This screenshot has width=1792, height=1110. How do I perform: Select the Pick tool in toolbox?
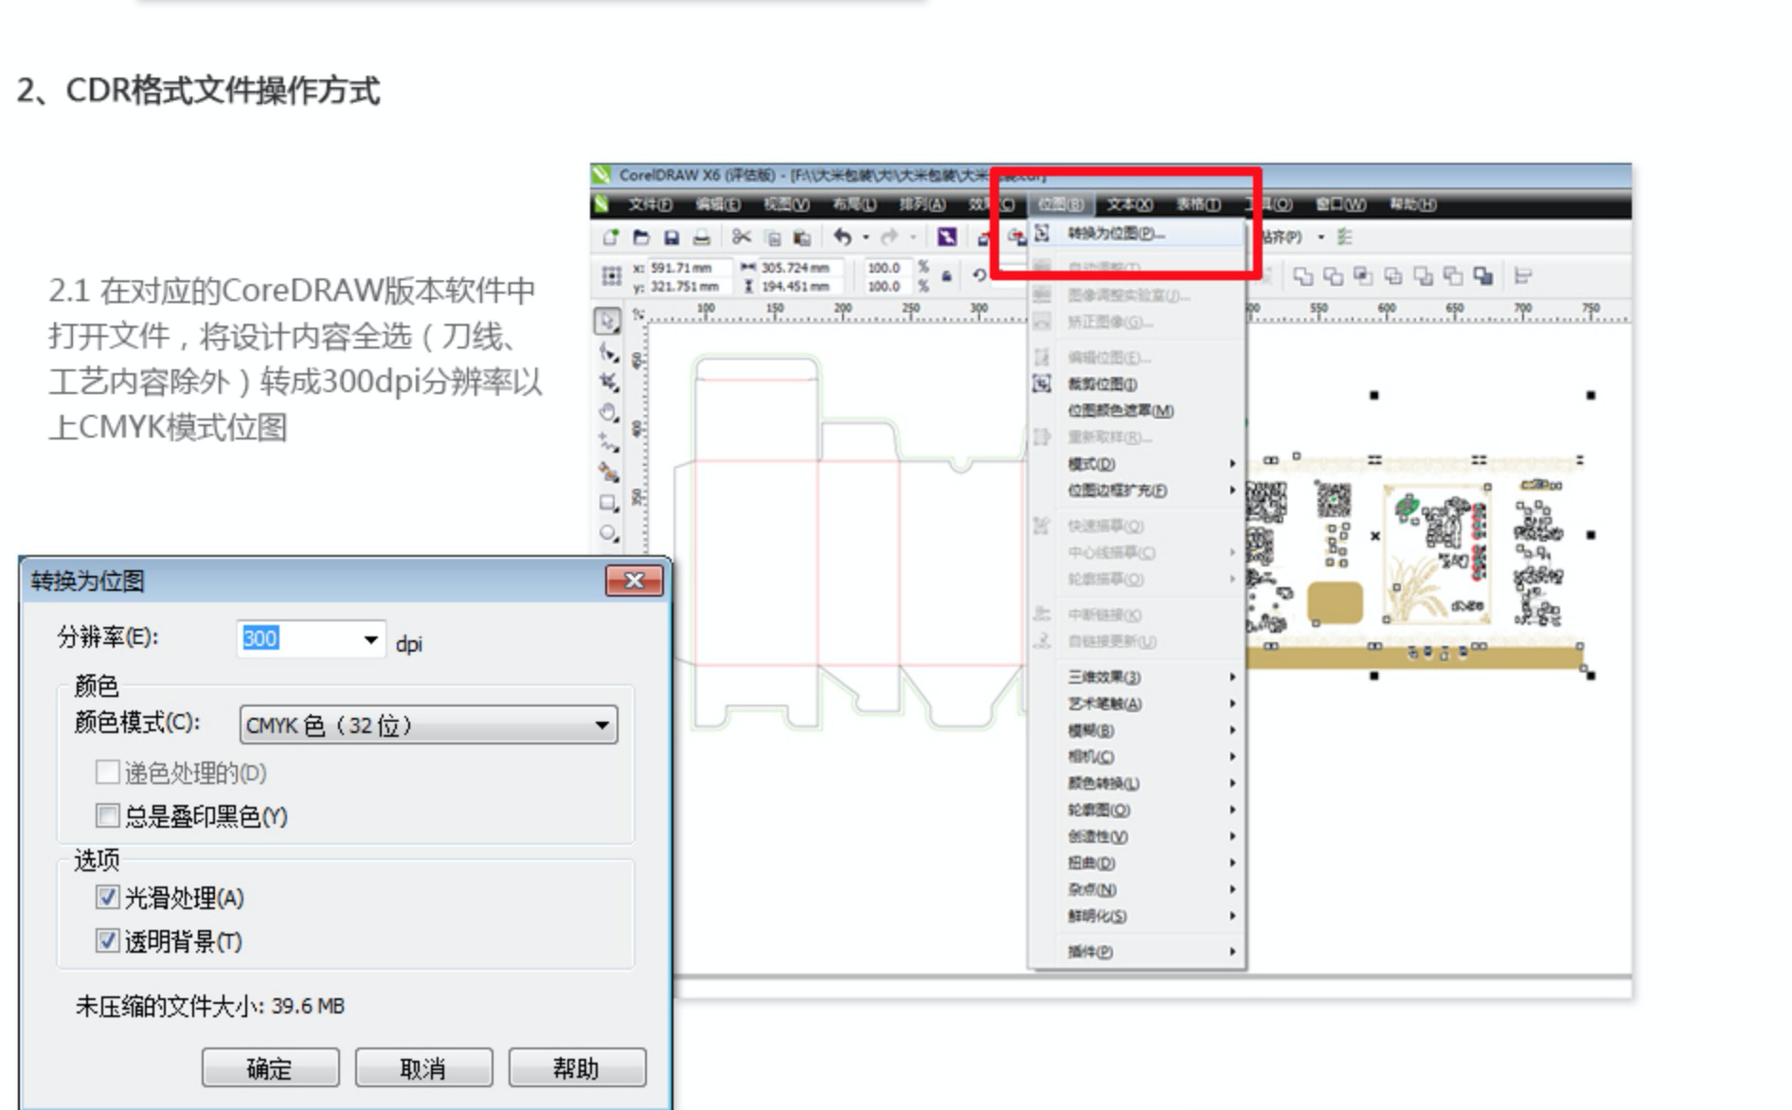(x=607, y=321)
